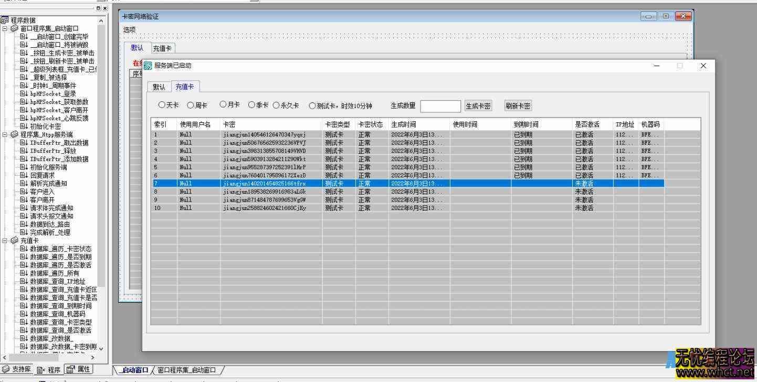Open the 选项 menu in 卡密网络验证 window
This screenshot has height=382, width=757.
click(x=129, y=29)
